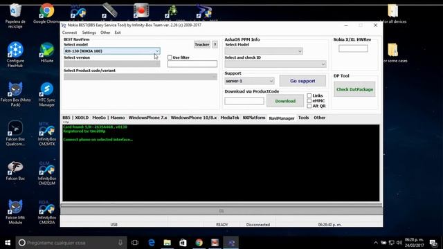
Task: Select the NaviManager tab
Action: coord(282,118)
